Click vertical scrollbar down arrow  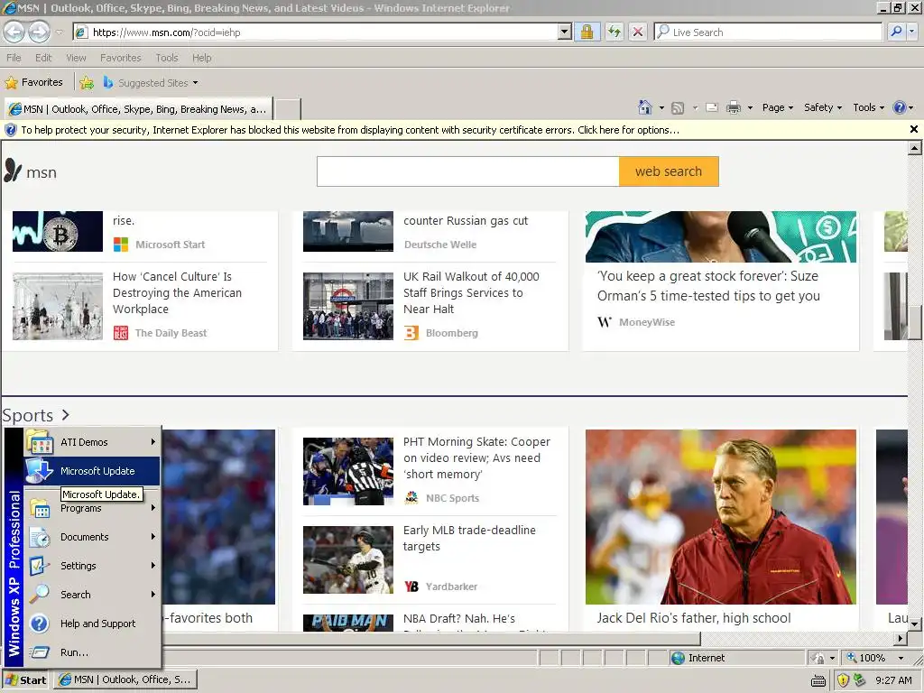pyautogui.click(x=915, y=624)
